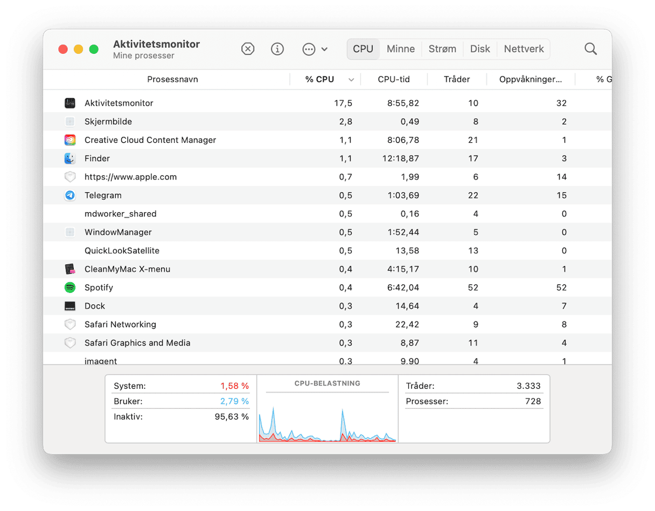Minimize the Aktivitetsmonitor window with yellow button
655x511 pixels.
[x=78, y=49]
